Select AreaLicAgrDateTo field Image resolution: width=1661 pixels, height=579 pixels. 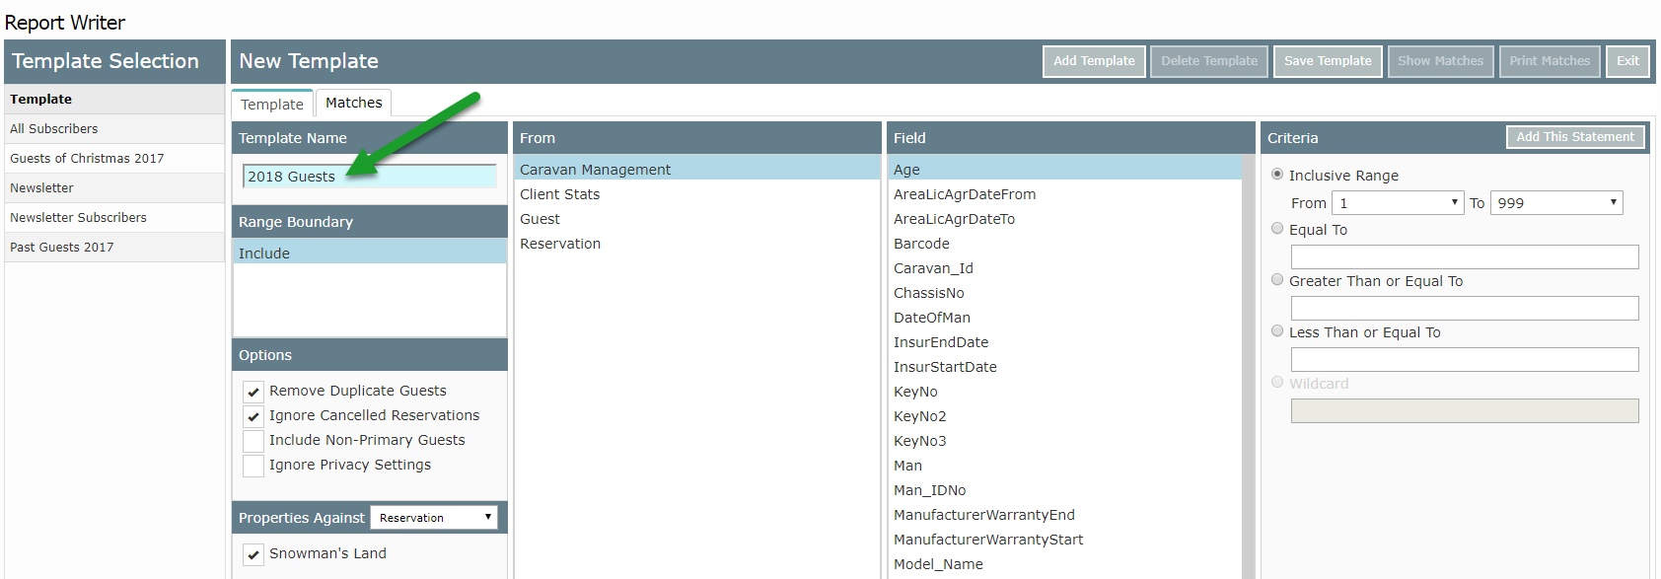(1064, 219)
